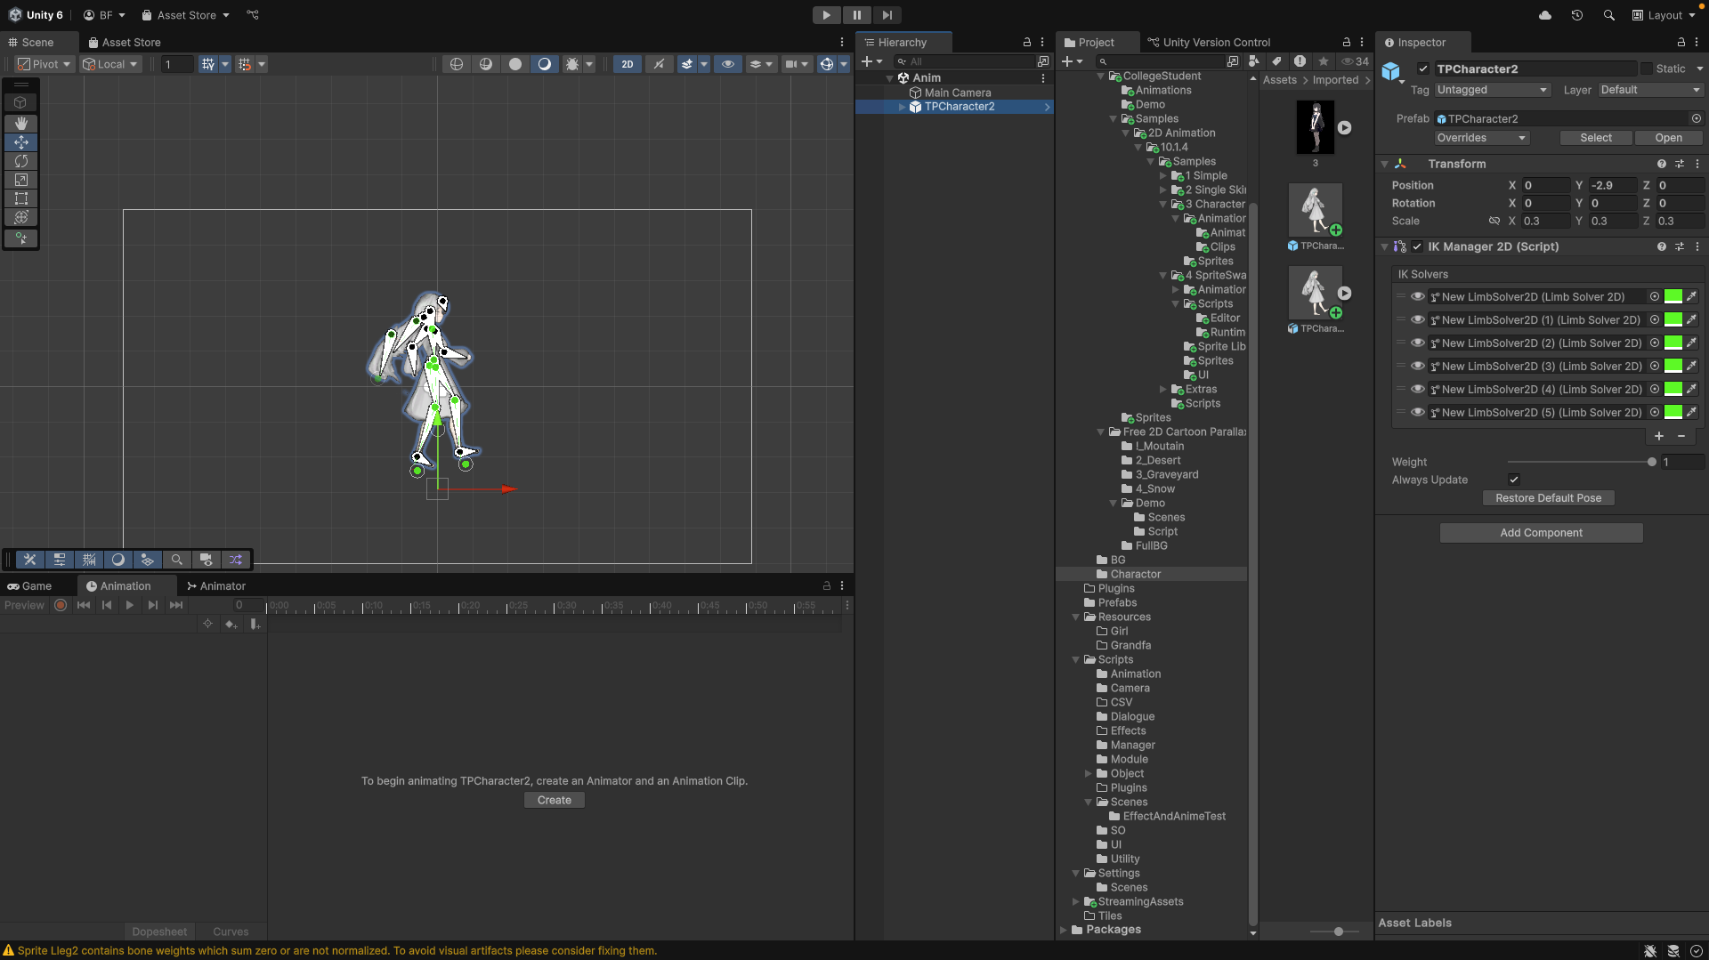Click the green color swatch of Limb Solver (3)
The height and width of the screenshot is (960, 1709).
(x=1673, y=367)
